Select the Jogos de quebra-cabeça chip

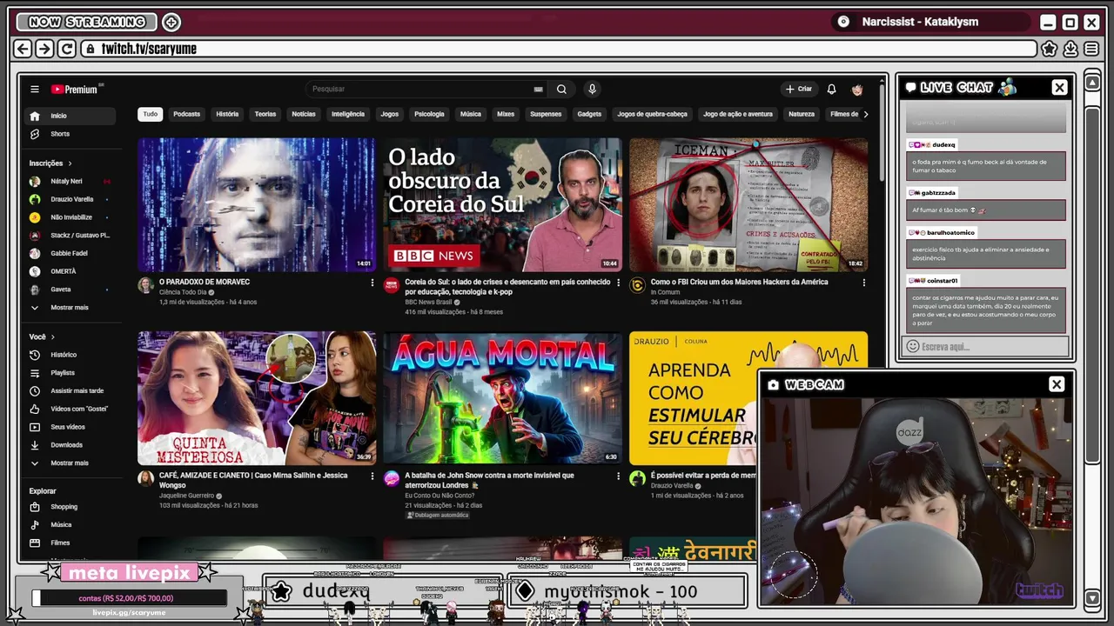coord(652,114)
